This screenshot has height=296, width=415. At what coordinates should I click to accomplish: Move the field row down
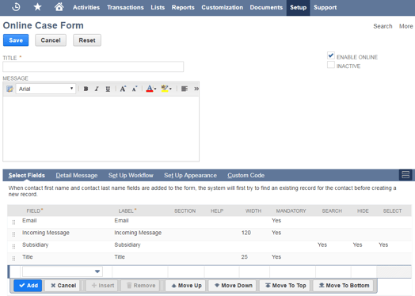tap(233, 286)
